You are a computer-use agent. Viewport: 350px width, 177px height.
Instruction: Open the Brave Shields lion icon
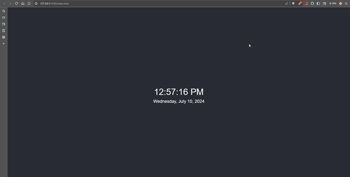[x=293, y=3]
